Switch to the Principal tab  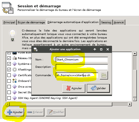pos(9,22)
